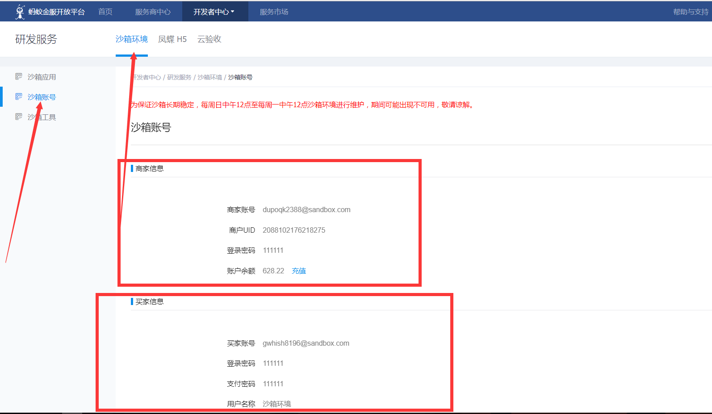Open 帮助与支持 link in header
Screen dimensions: 712x414
click(x=691, y=12)
